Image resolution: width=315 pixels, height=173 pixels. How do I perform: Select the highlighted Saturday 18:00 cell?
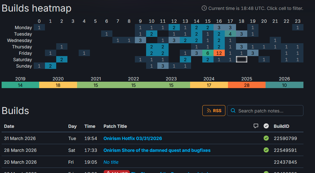241,59
